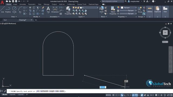The image size is (173, 97).
Task: Open the lineweight ByLayer dropdown
Action: [128, 11]
